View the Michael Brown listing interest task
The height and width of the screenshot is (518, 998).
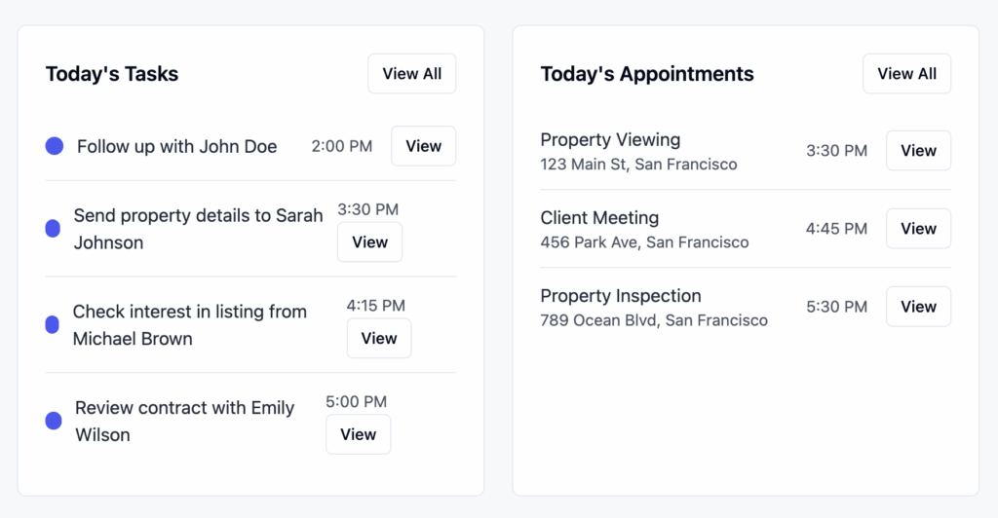pyautogui.click(x=379, y=338)
